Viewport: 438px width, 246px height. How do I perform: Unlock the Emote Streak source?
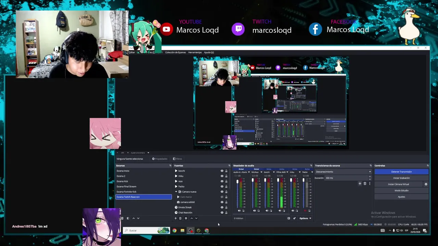[226, 207]
